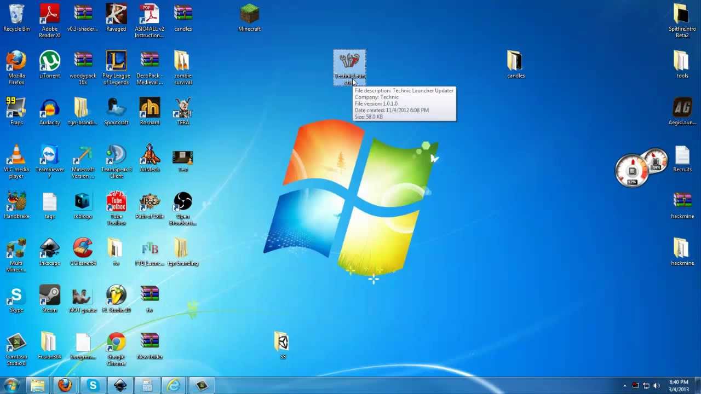Open the Calculator taskbar button
This screenshot has width=701, height=394.
coord(147,386)
